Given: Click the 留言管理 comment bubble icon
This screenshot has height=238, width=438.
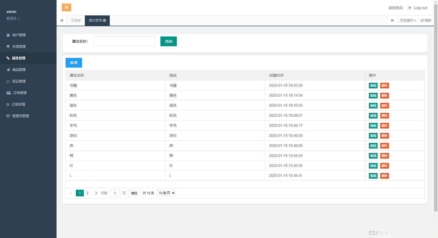Looking at the screenshot, I should tap(8, 81).
